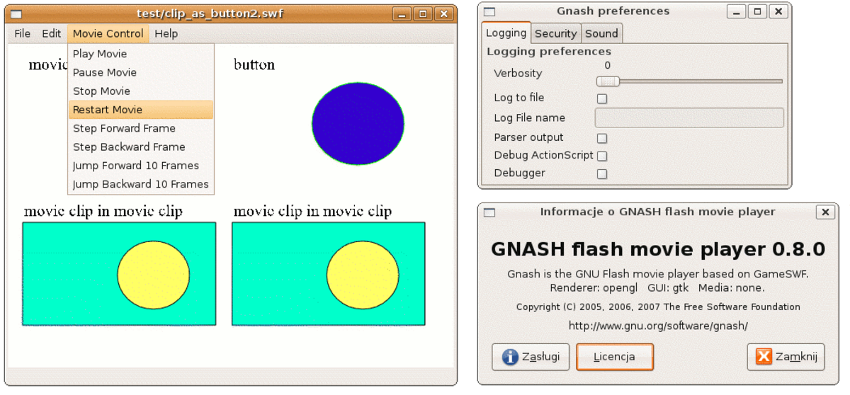Viewport: 850px width, 395px height.
Task: Open the Help menu
Action: [166, 33]
